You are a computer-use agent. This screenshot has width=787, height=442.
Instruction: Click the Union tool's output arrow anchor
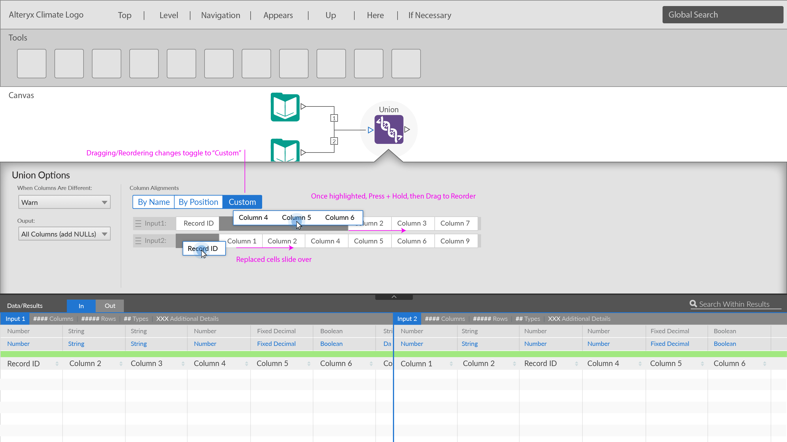point(407,129)
